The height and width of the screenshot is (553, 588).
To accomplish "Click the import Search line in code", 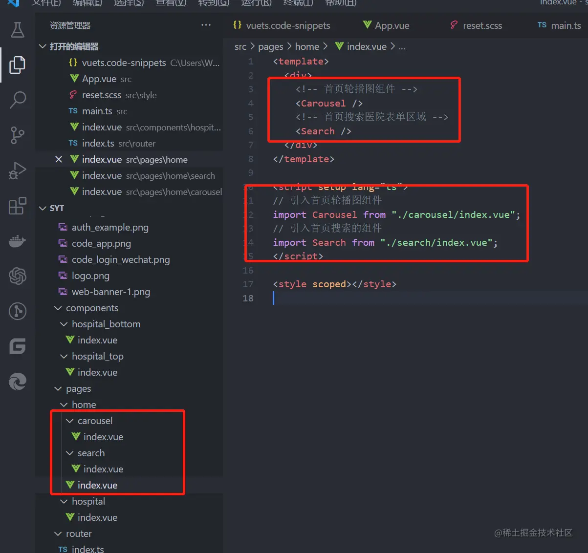I will 385,243.
